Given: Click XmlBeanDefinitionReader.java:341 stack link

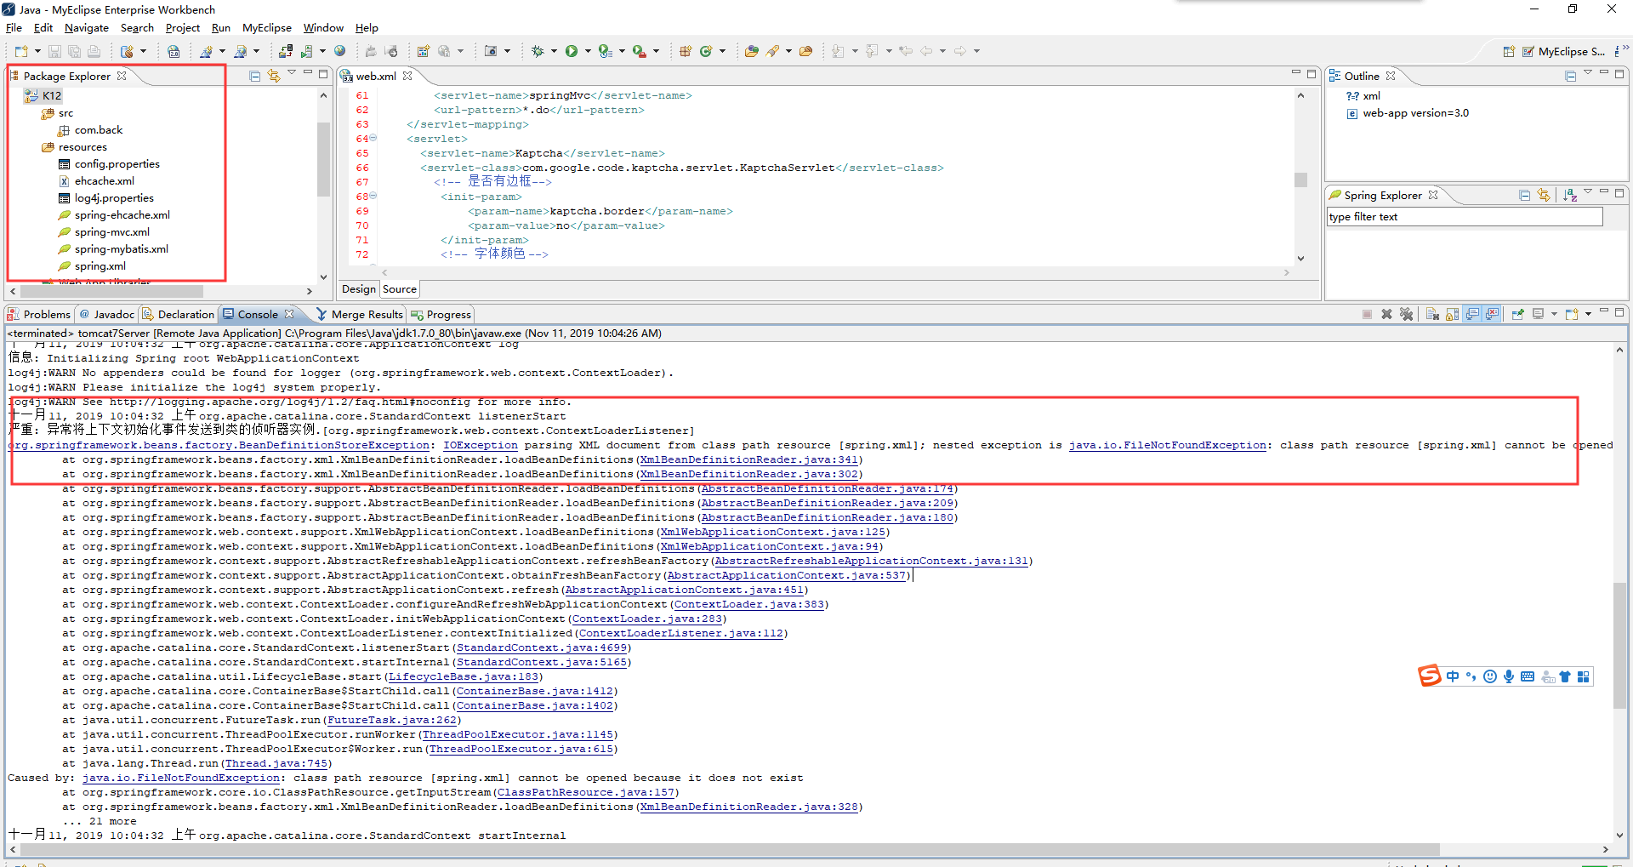Looking at the screenshot, I should pyautogui.click(x=748, y=459).
